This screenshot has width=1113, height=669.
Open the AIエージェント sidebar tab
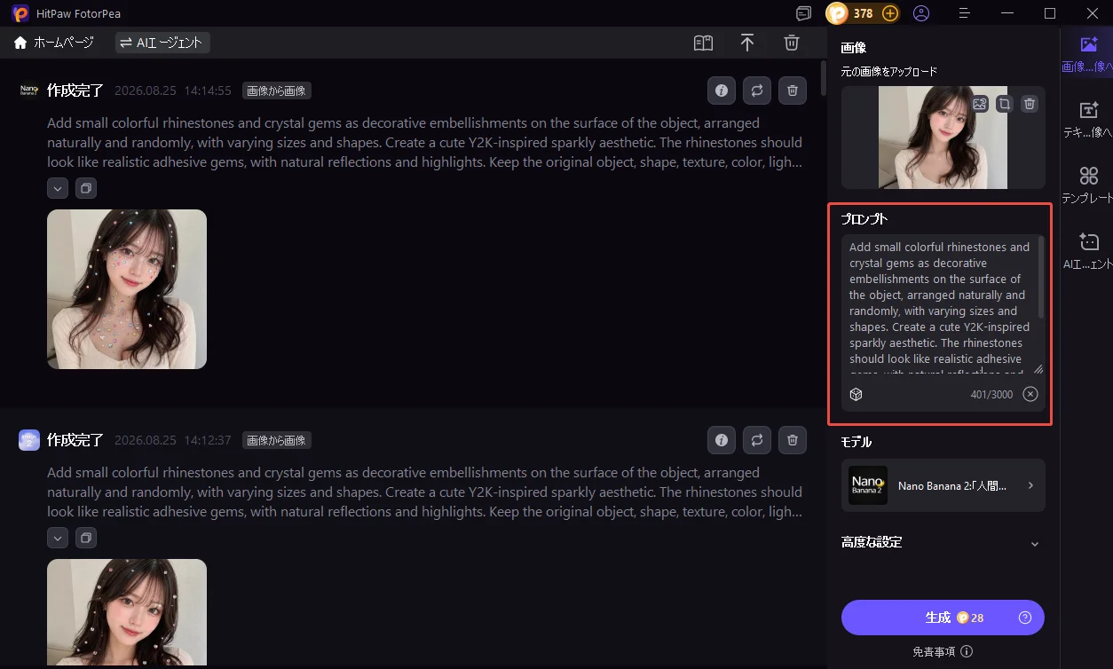click(x=1088, y=250)
